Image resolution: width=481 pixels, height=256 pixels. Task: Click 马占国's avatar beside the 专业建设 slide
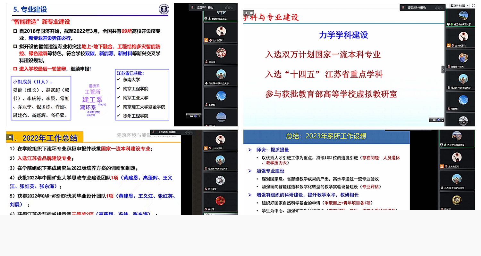pyautogui.click(x=221, y=74)
